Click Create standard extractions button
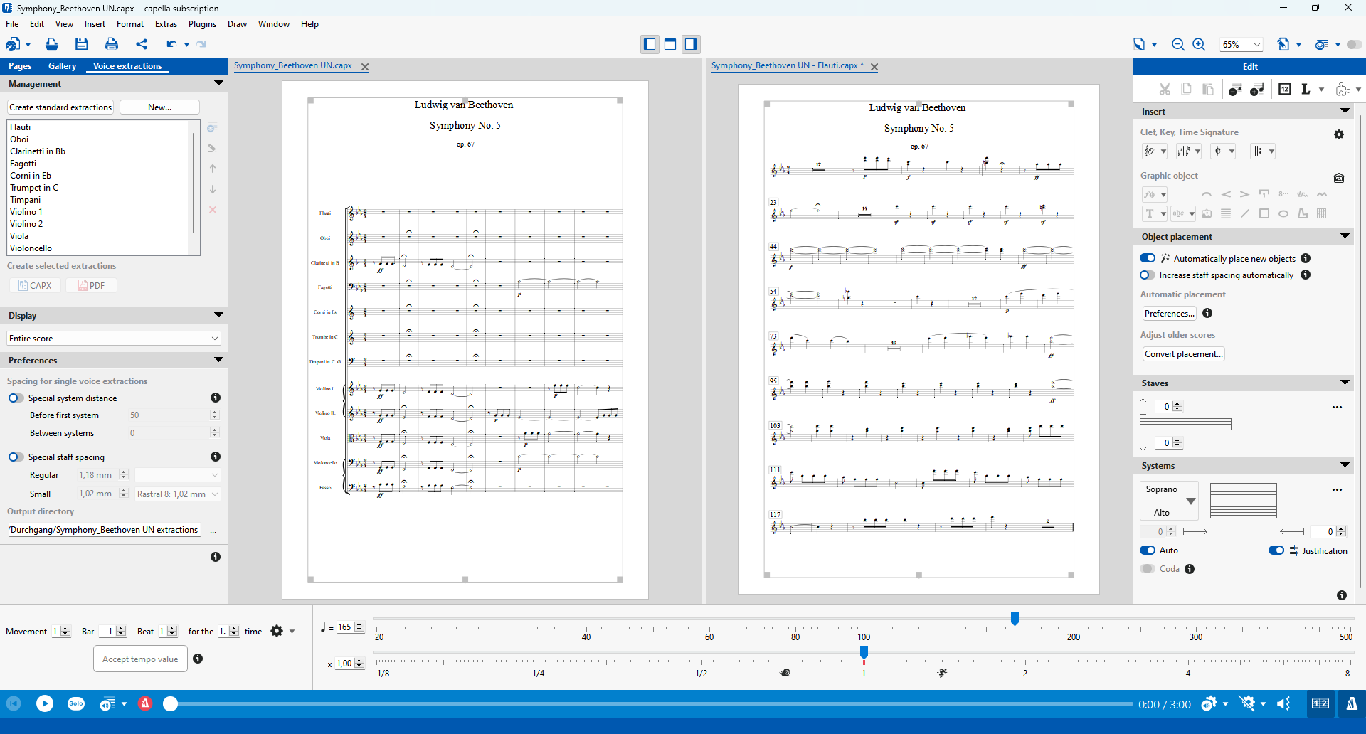 tap(60, 107)
